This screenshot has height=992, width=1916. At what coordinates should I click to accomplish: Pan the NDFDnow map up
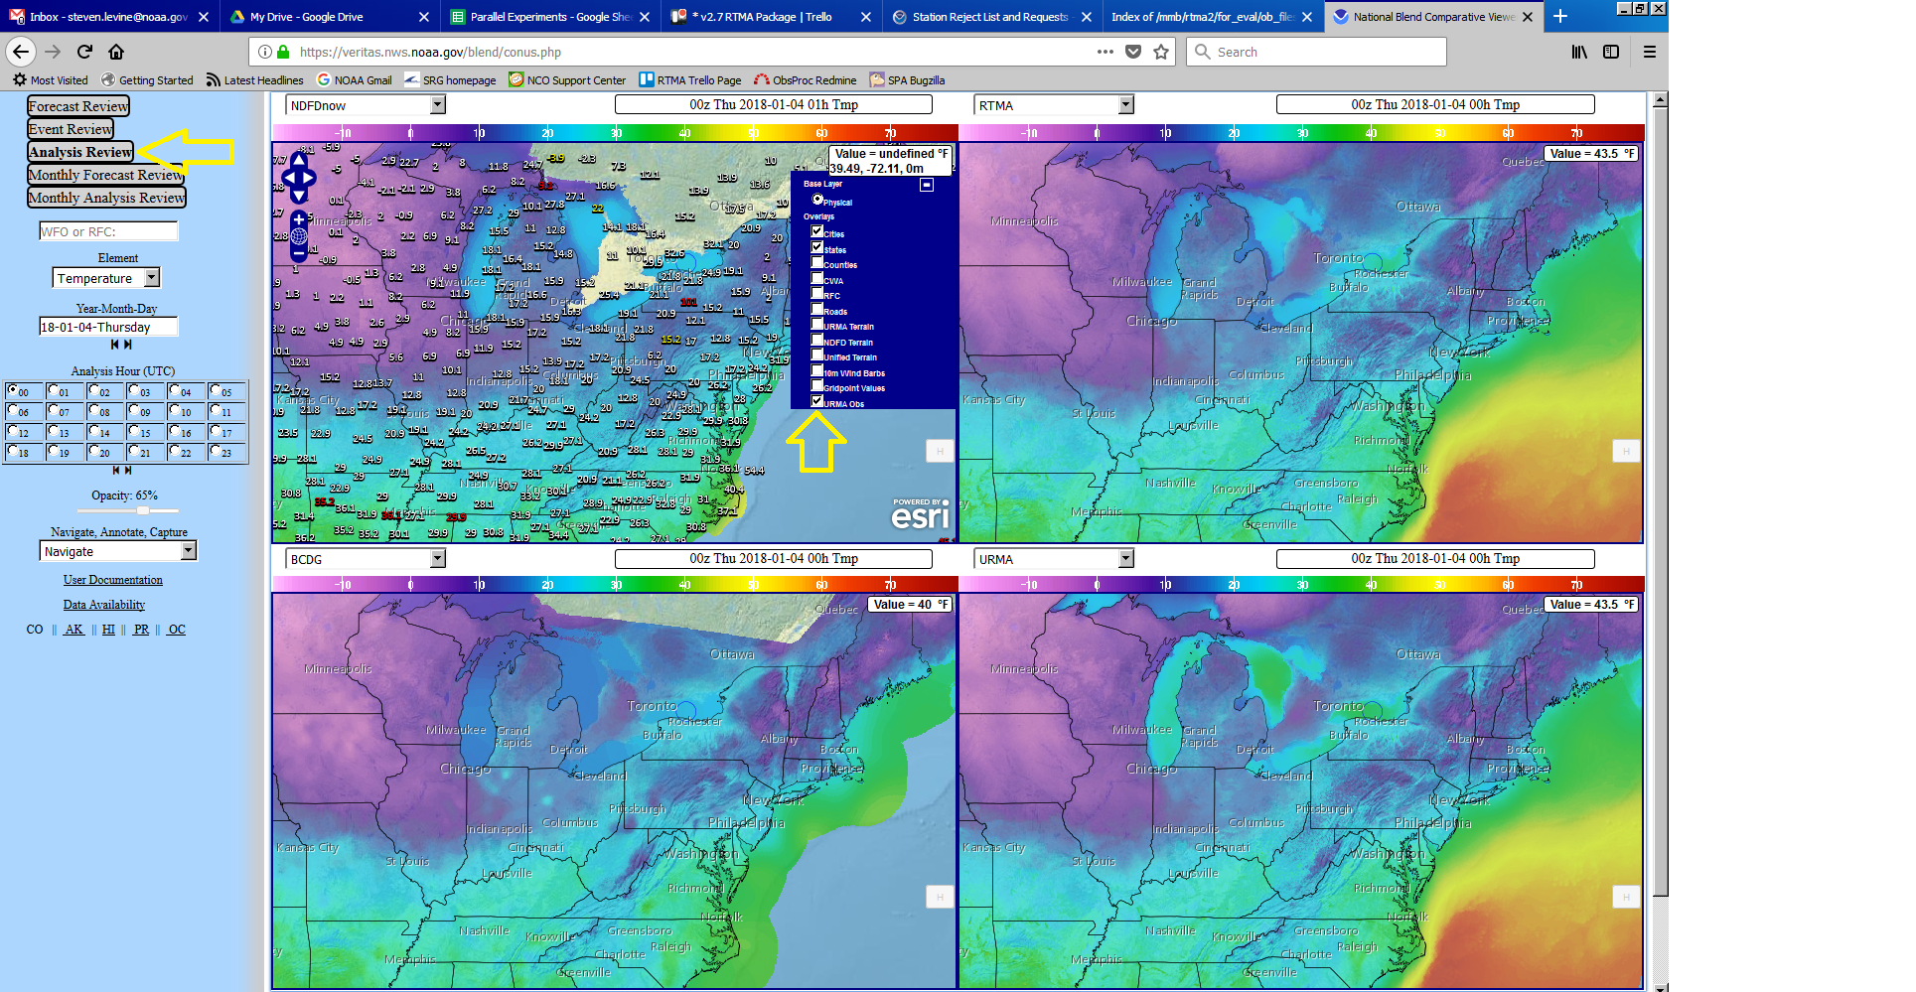pyautogui.click(x=299, y=159)
